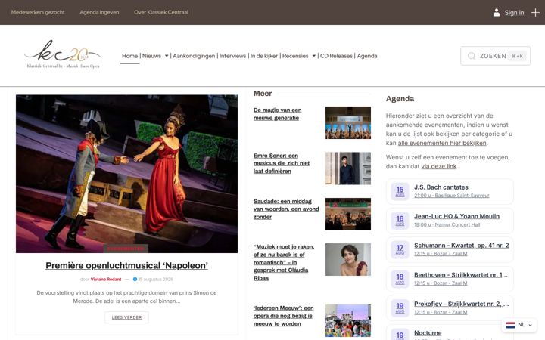Click Over Klassiek Centraal link

click(161, 12)
